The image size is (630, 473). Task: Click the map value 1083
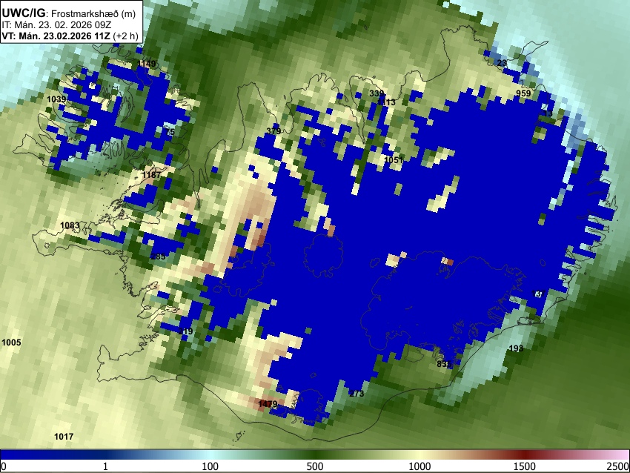tap(70, 225)
